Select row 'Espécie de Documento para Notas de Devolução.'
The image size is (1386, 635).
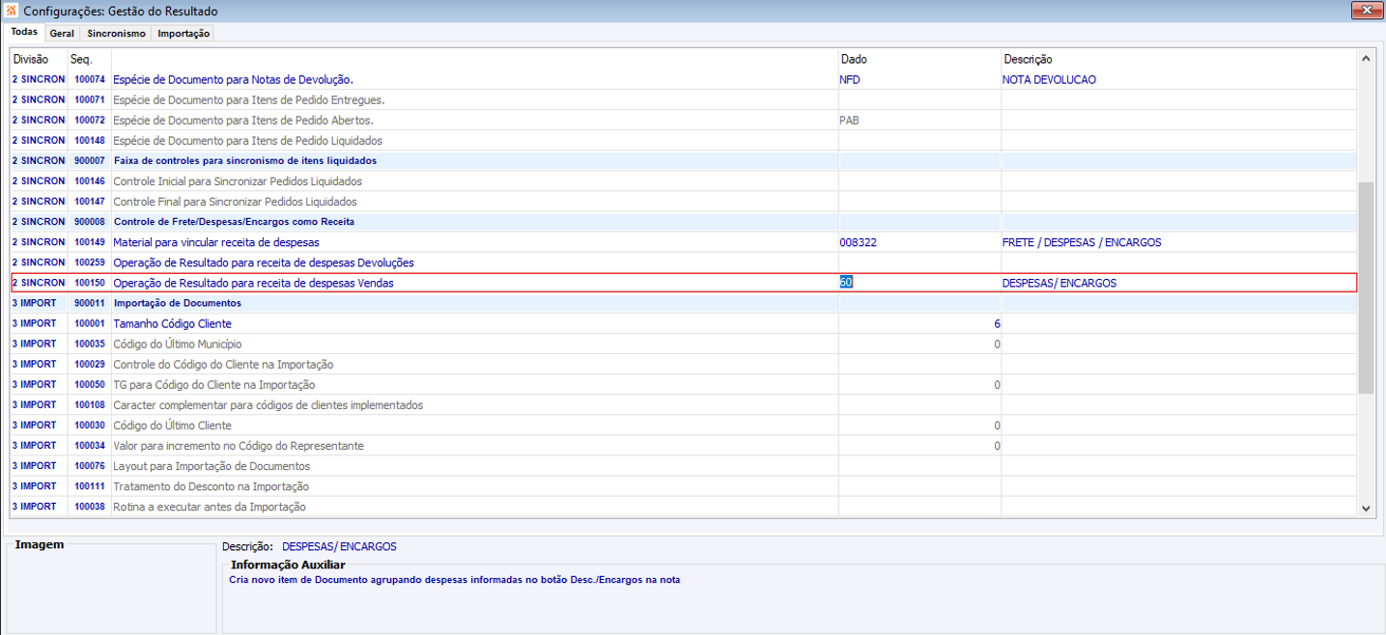tap(683, 79)
